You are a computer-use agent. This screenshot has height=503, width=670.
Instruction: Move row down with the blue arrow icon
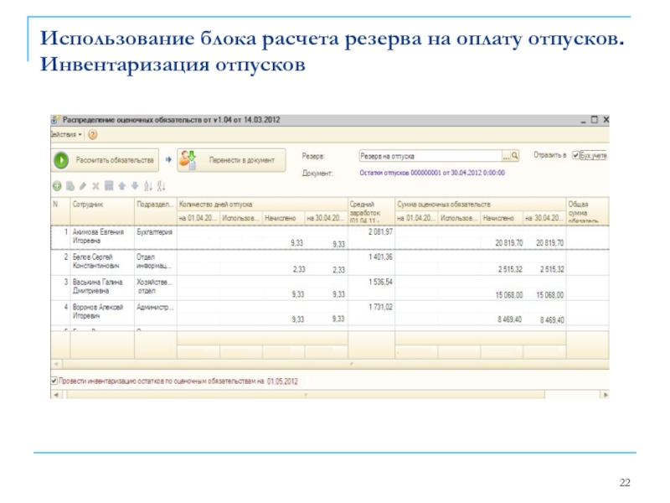coord(133,184)
